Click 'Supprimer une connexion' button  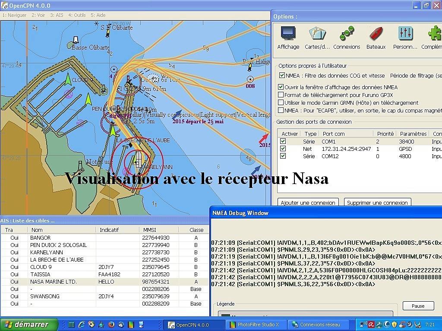(377, 203)
